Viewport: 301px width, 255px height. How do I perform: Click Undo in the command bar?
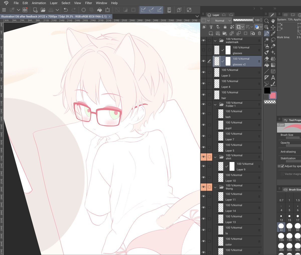pyautogui.click(x=66, y=10)
